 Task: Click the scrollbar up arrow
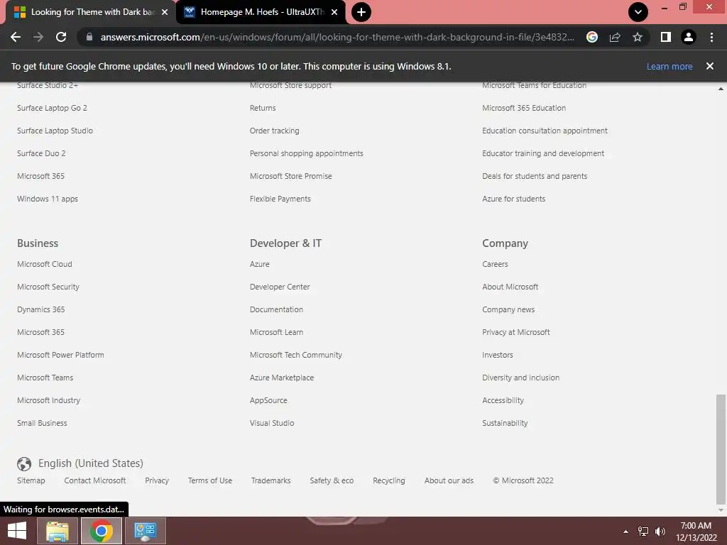pos(721,89)
